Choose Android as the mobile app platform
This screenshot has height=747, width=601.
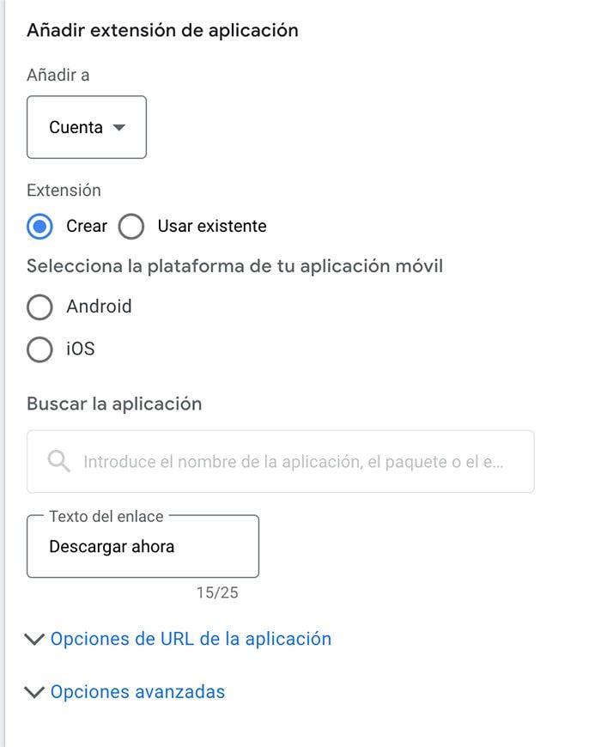pos(39,307)
